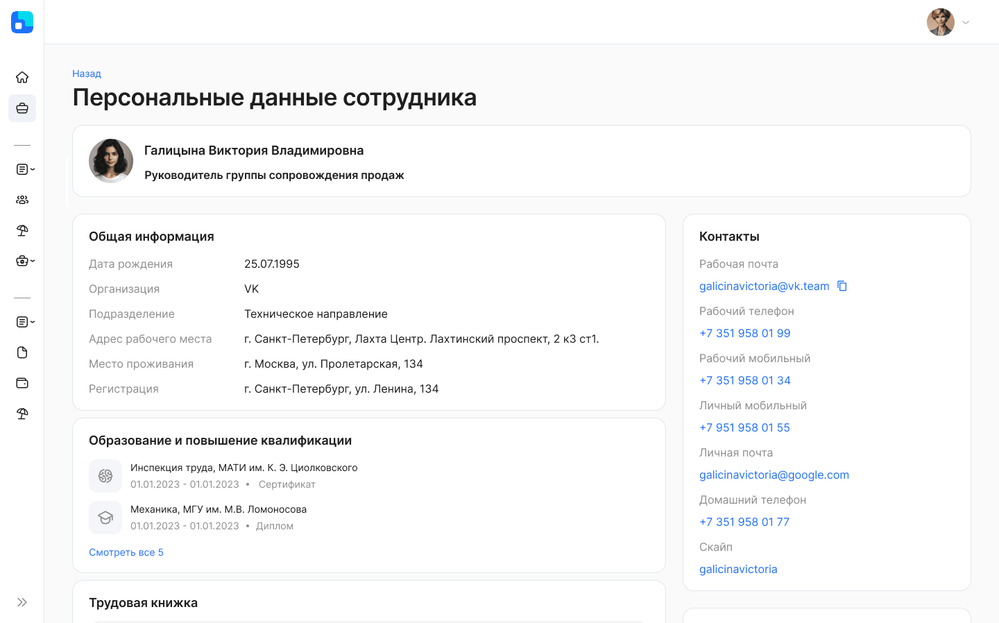Select the highlighted briefcase icon in sidebar

click(x=22, y=108)
